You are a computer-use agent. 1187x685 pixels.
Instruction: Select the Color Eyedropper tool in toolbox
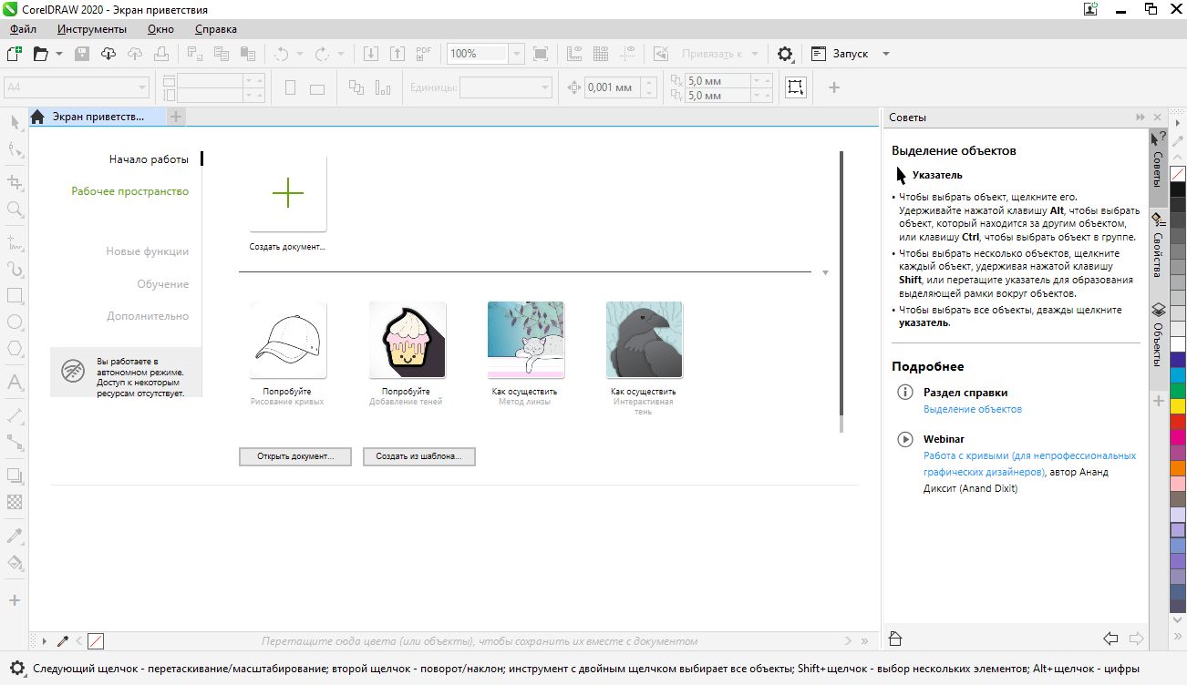pyautogui.click(x=15, y=535)
